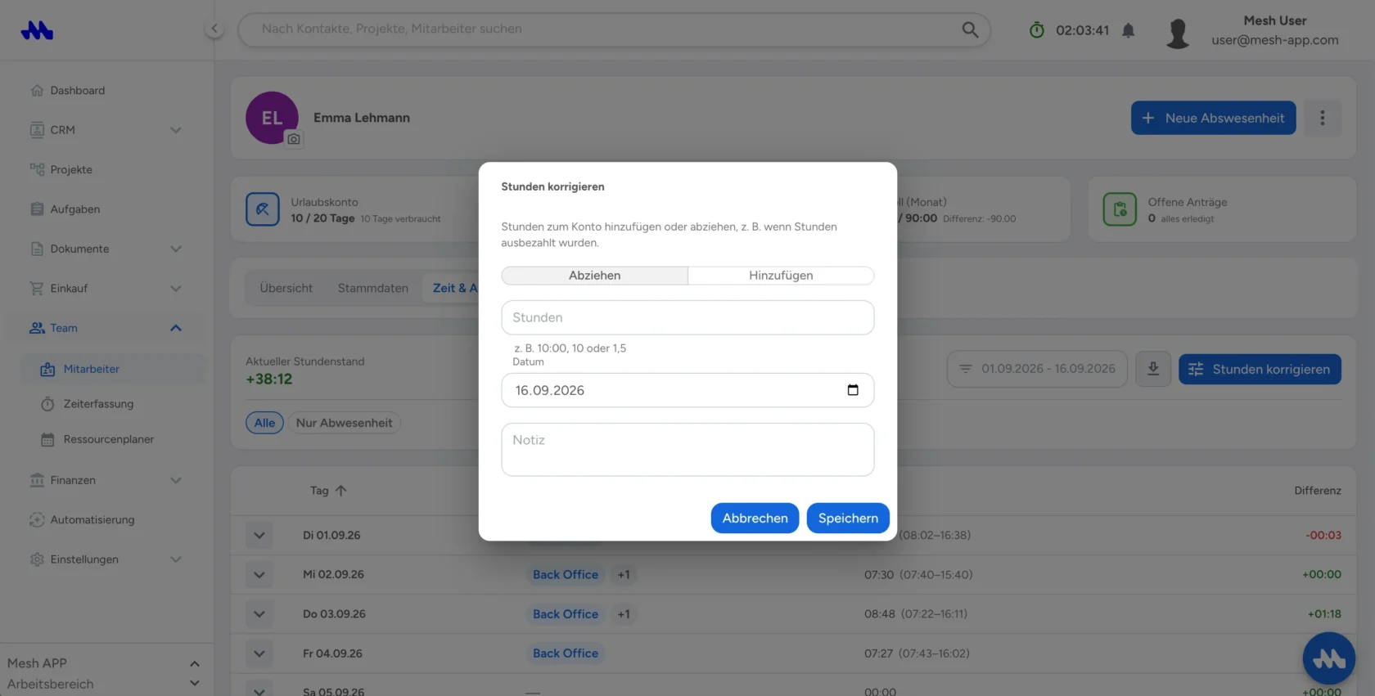Viewport: 1375px width, 696px height.
Task: Collapse the sidebar with the arrow icon
Action: tap(214, 29)
